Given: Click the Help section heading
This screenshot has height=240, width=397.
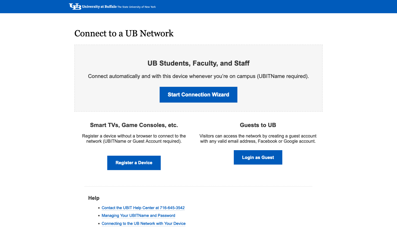Looking at the screenshot, I should point(94,198).
